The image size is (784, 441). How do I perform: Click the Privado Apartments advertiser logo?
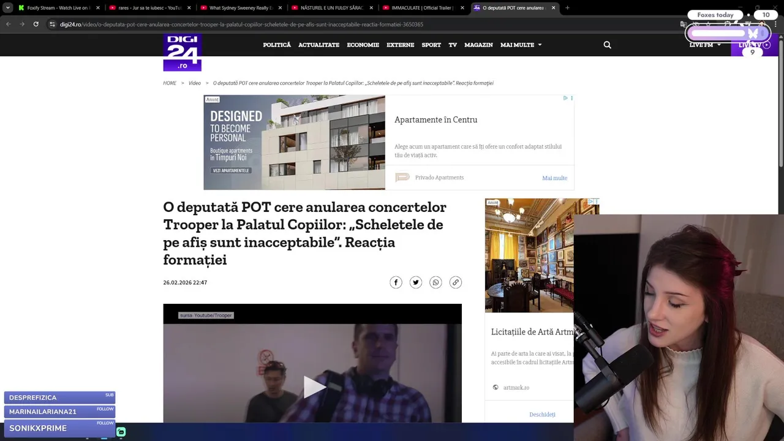(x=402, y=178)
